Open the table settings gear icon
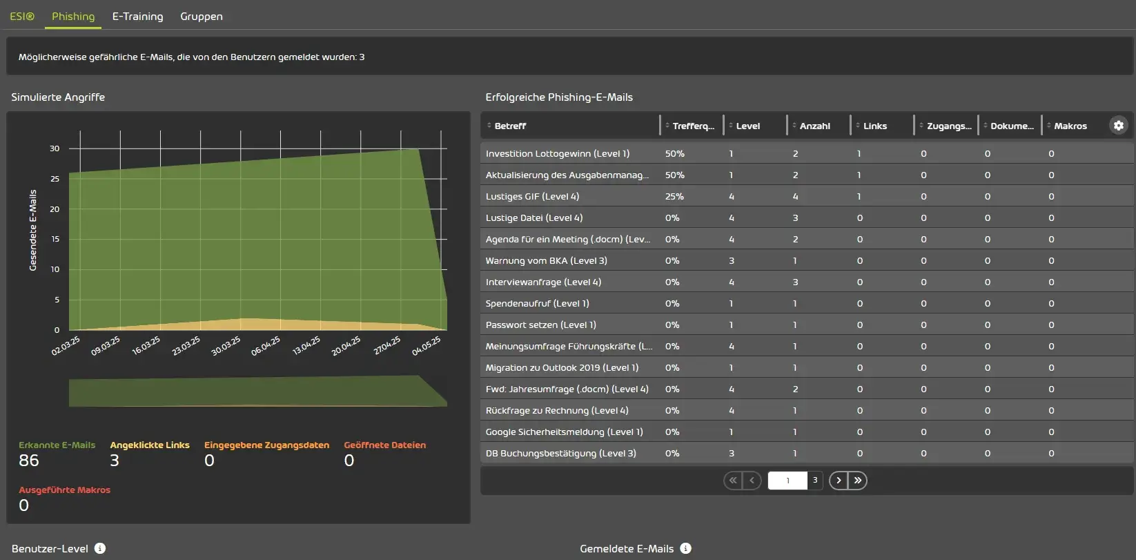The width and height of the screenshot is (1136, 560). click(x=1118, y=126)
